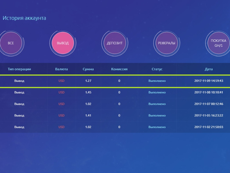Click amount 1.02 in the 2017-11-07 row

point(88,104)
